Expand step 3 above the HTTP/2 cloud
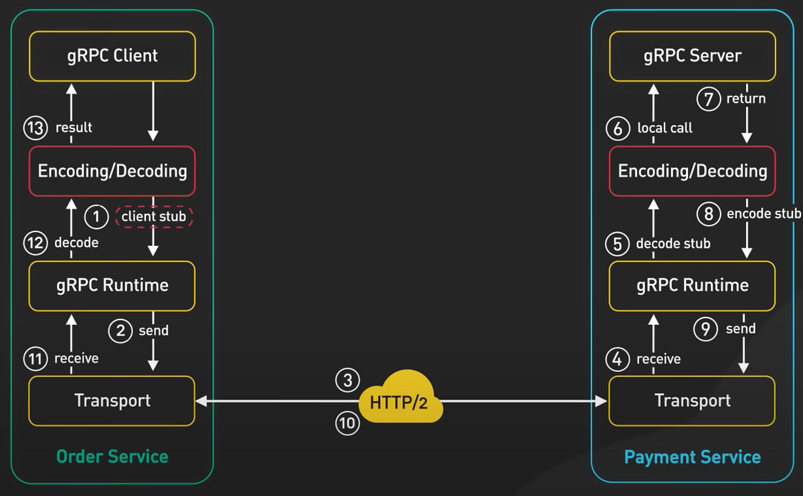This screenshot has width=803, height=496. pyautogui.click(x=347, y=380)
